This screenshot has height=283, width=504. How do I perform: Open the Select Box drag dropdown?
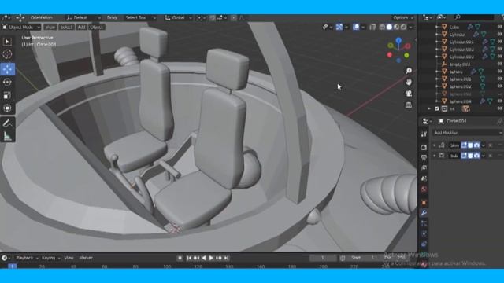pyautogui.click(x=140, y=17)
